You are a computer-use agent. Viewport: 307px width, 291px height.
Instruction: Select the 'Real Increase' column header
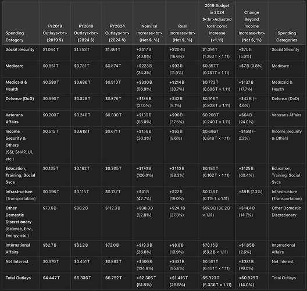pyautogui.click(x=183, y=33)
